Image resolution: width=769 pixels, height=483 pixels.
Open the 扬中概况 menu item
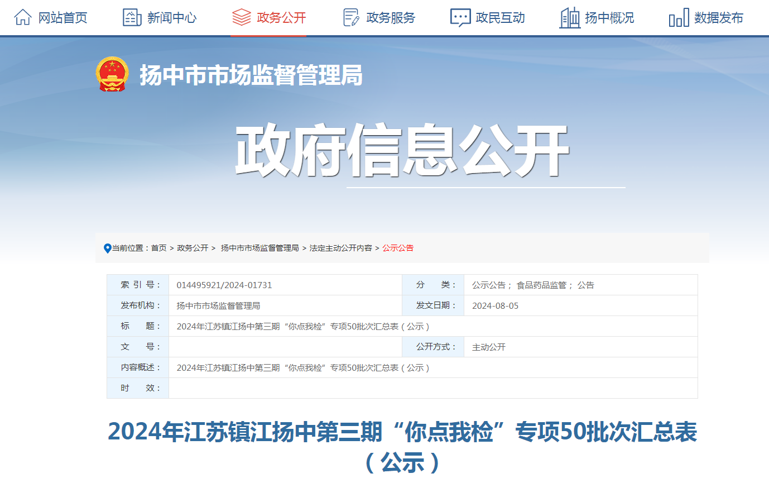[x=609, y=18]
